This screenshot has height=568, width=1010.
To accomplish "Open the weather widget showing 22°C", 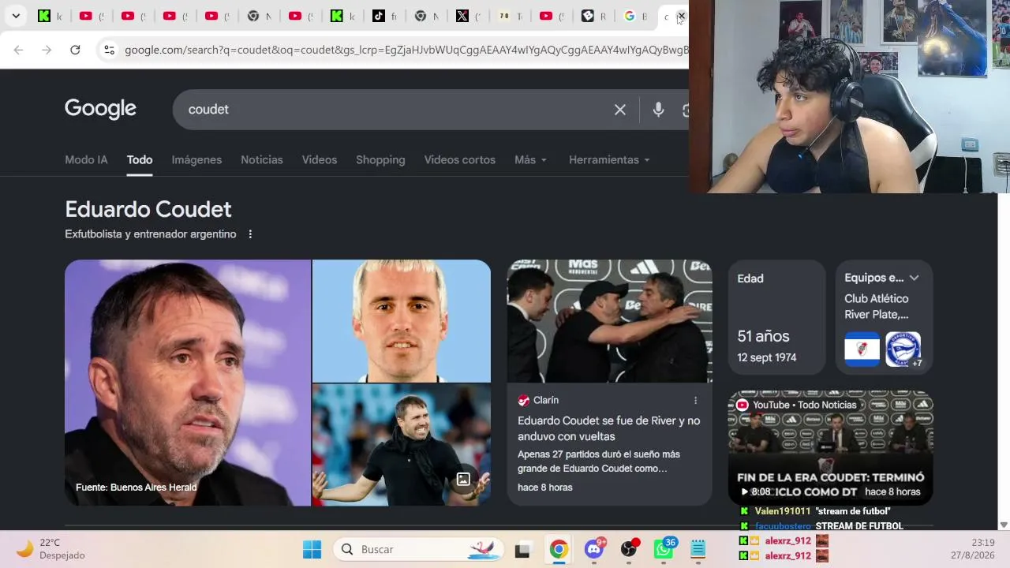I will pyautogui.click(x=50, y=549).
